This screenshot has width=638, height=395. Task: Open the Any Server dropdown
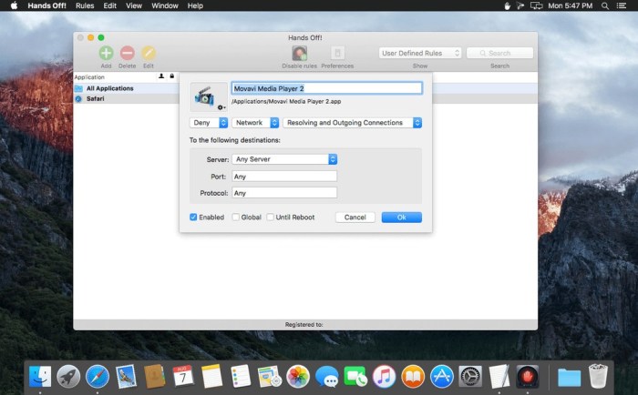tap(284, 159)
